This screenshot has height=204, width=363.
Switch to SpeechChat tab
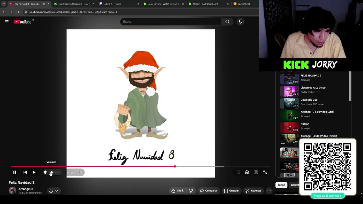tap(244, 4)
